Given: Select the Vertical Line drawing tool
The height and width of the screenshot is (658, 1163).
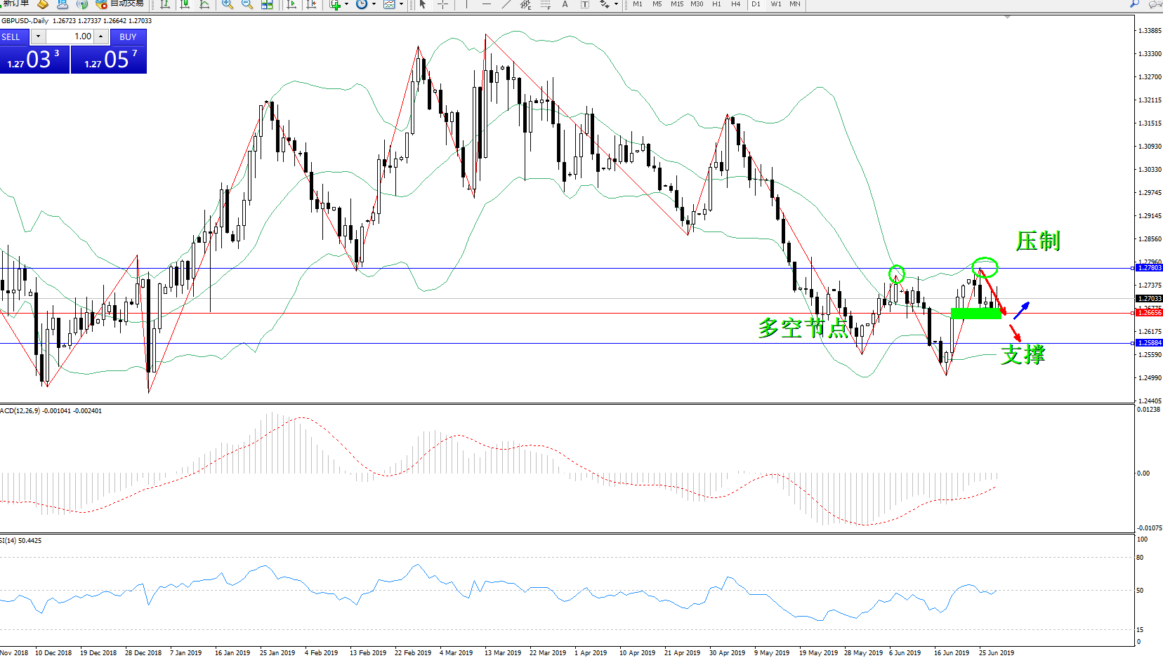Looking at the screenshot, I should click(466, 4).
